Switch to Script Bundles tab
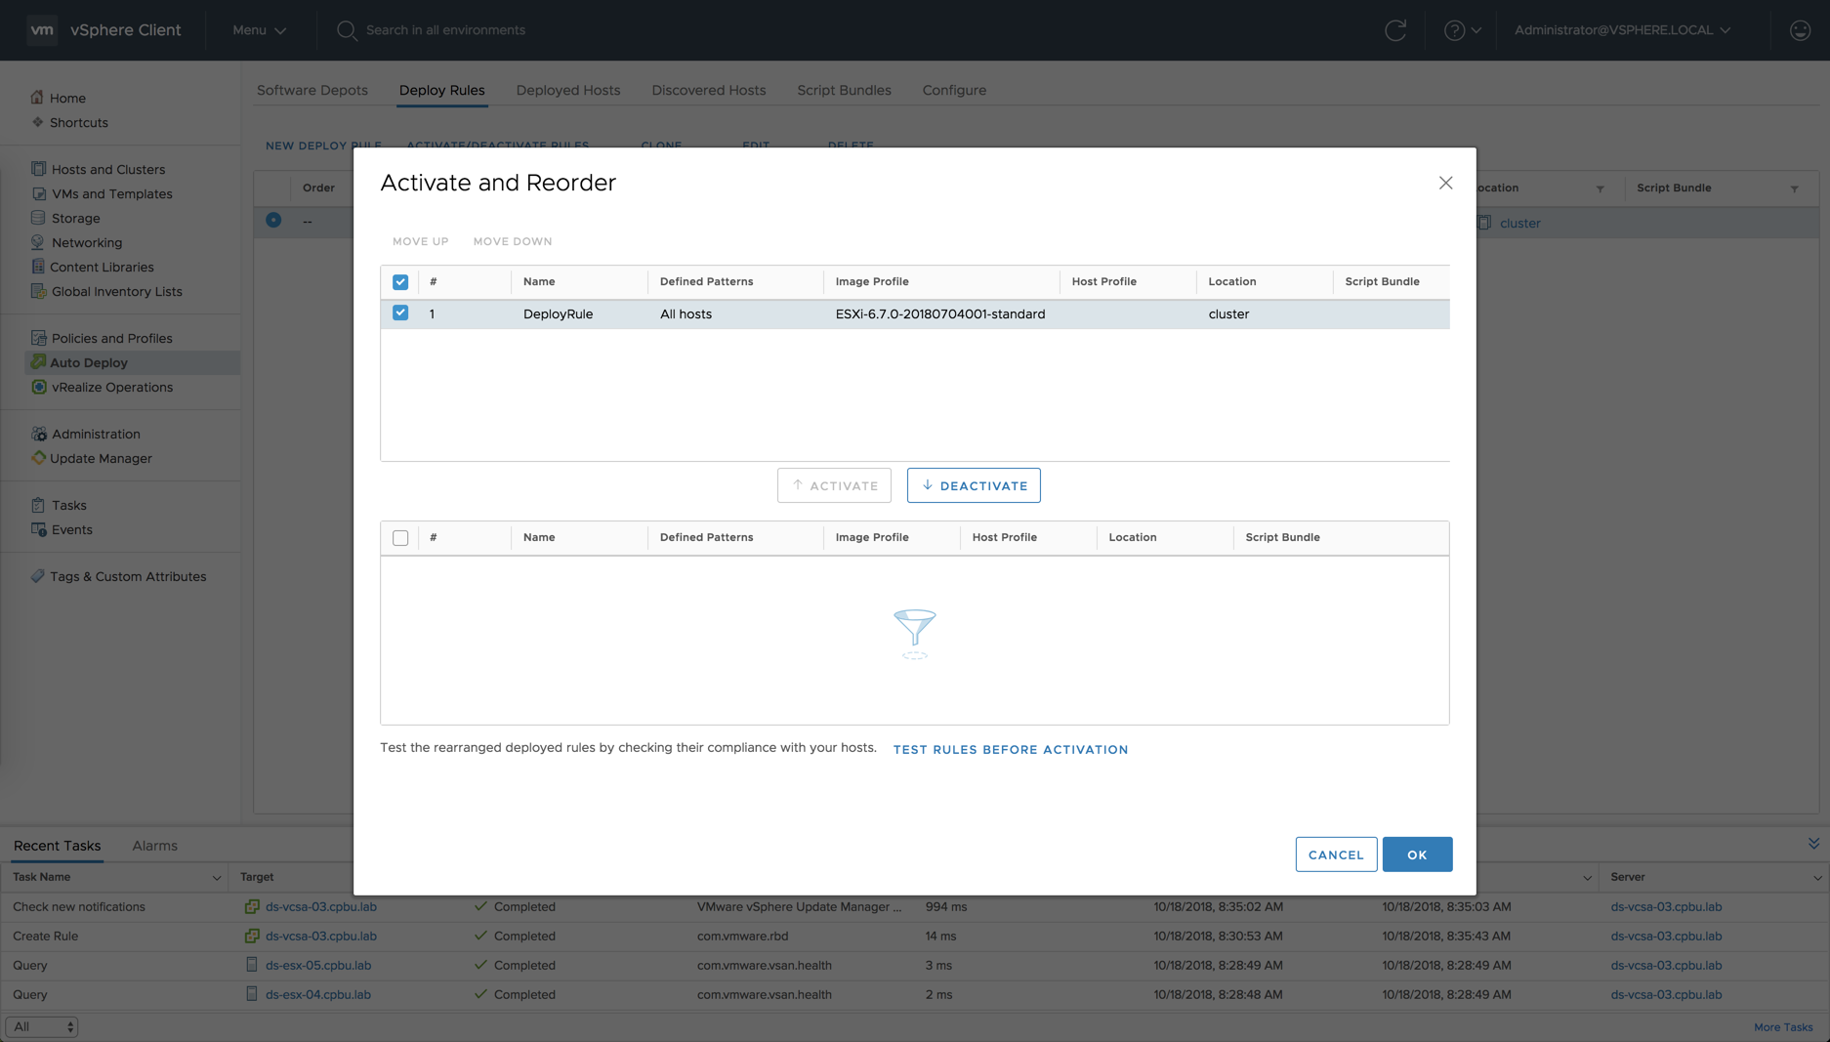This screenshot has width=1830, height=1042. pos(844,90)
